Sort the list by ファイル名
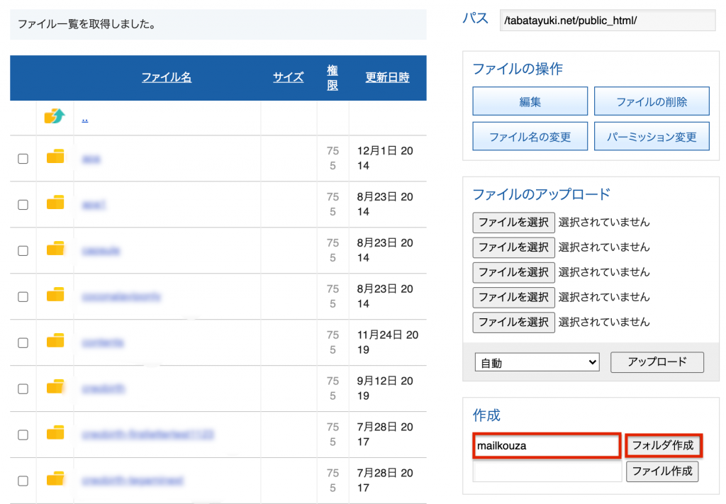The image size is (726, 504). [166, 77]
